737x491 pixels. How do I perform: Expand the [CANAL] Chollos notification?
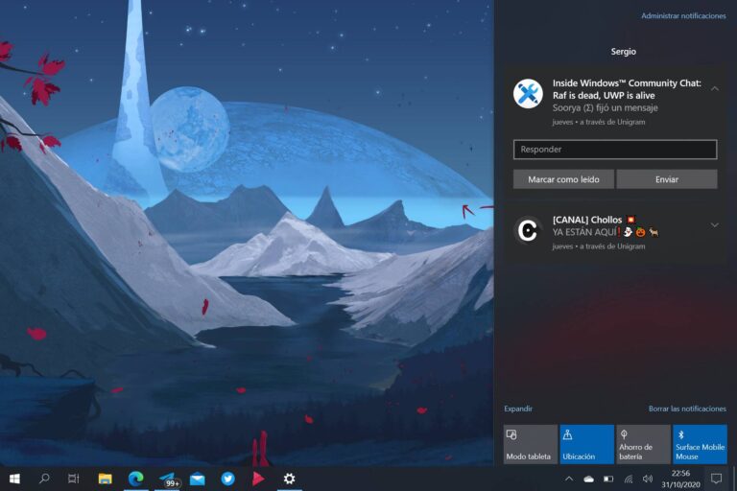pos(714,225)
